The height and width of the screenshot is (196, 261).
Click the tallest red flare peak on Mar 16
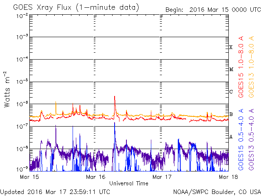[115, 97]
